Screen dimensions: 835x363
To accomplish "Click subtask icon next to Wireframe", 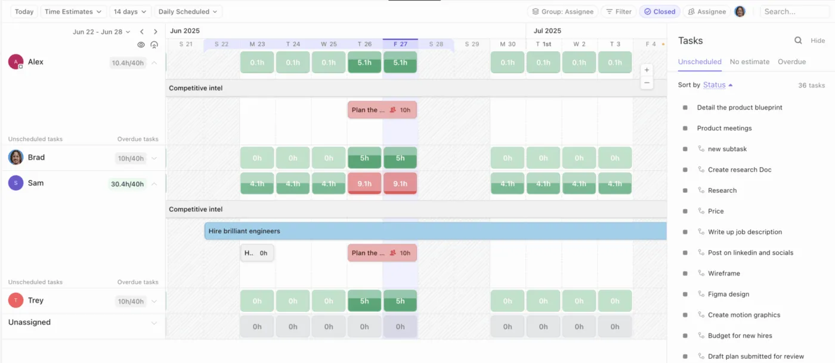I will [701, 273].
